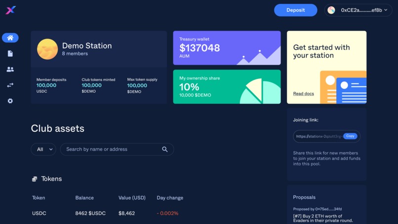Expand the All filter dropdown
The height and width of the screenshot is (224, 398).
43,149
